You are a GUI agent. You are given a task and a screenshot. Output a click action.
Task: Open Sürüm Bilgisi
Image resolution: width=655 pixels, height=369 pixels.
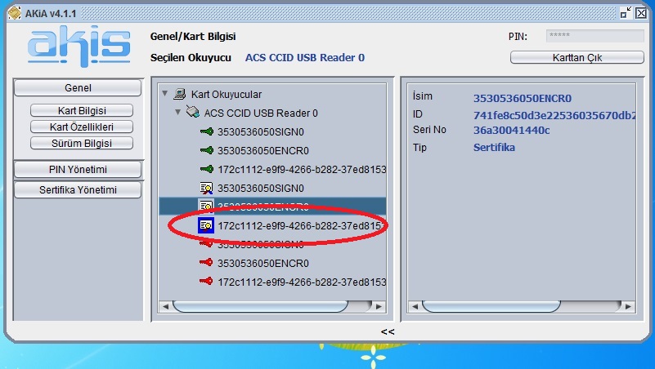pyautogui.click(x=81, y=143)
